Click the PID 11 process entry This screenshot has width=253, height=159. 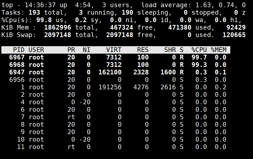point(116,147)
